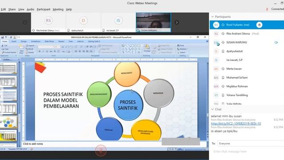
Task: Toggle Bold formatting in Font group
Action: pyautogui.click(x=39, y=52)
